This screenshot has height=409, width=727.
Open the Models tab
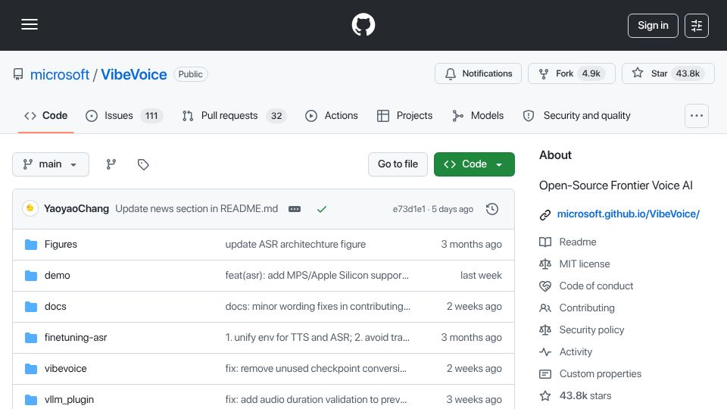[478, 115]
